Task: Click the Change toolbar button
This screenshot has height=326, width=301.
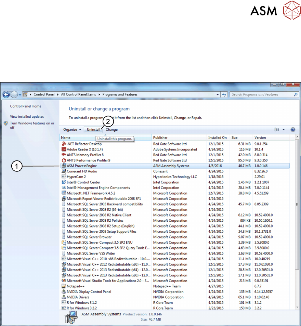Action: pos(112,130)
